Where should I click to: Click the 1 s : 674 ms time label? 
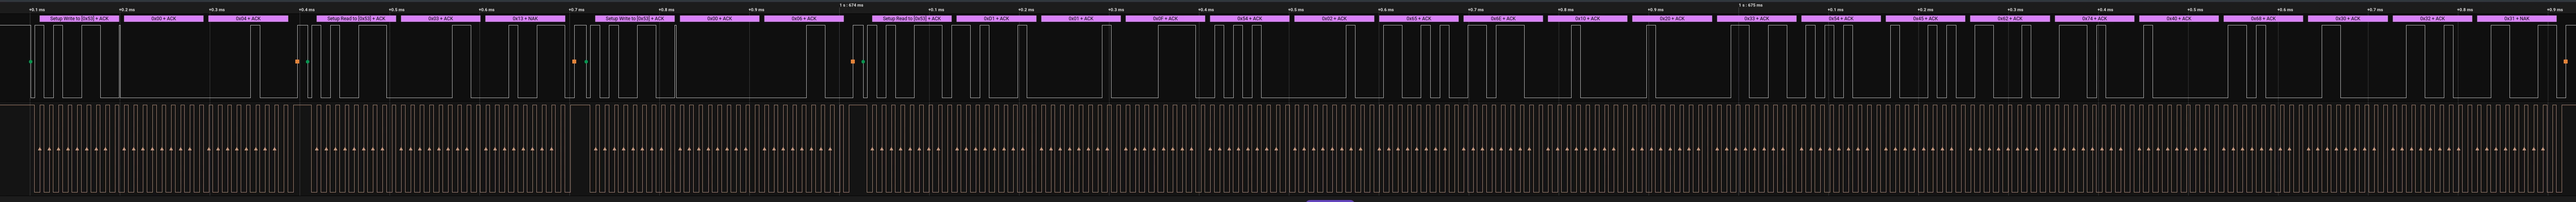(x=851, y=5)
